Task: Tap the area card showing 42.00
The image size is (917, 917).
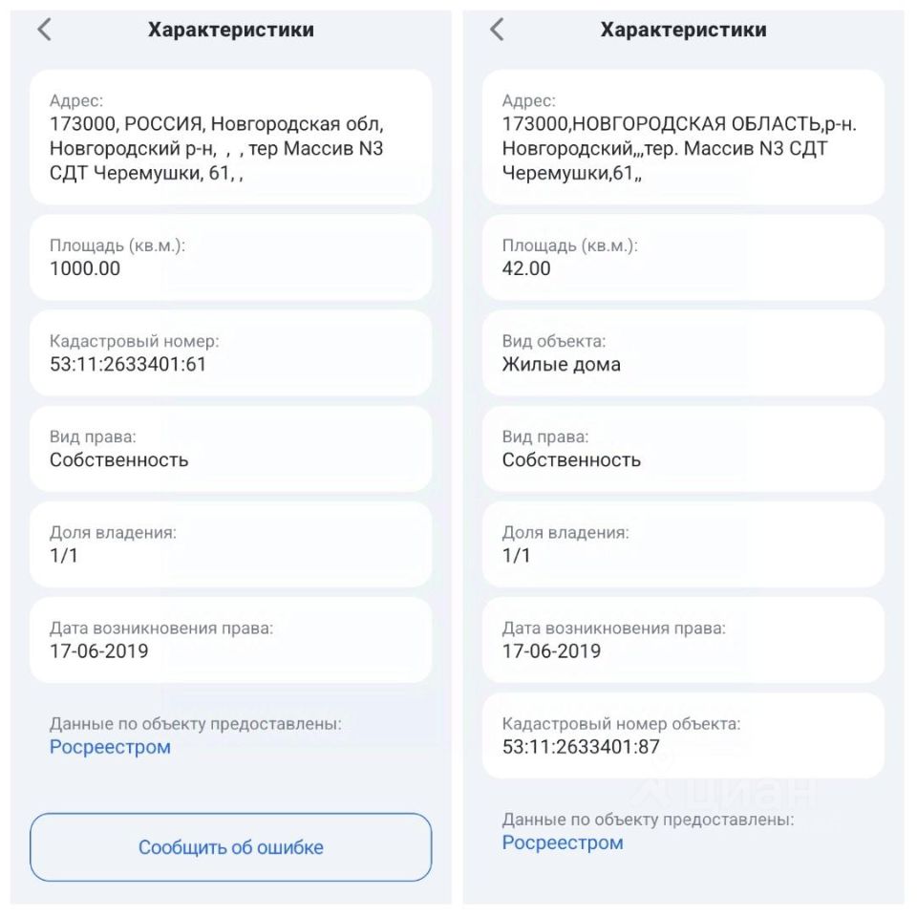Action: click(683, 257)
